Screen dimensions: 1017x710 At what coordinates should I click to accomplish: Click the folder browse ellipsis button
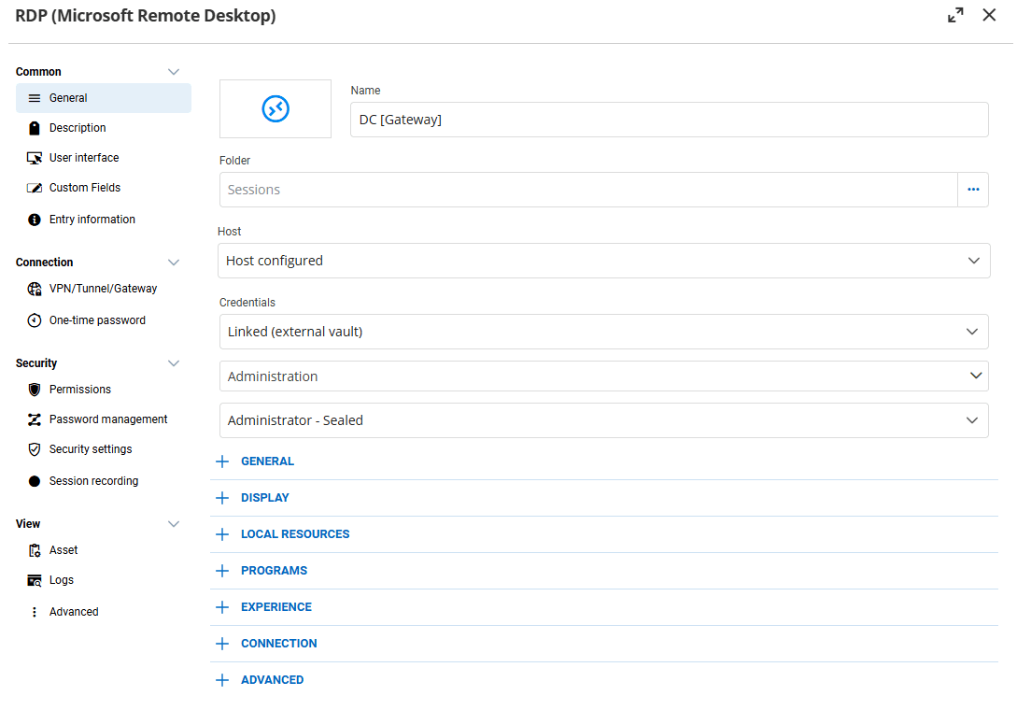(x=973, y=190)
